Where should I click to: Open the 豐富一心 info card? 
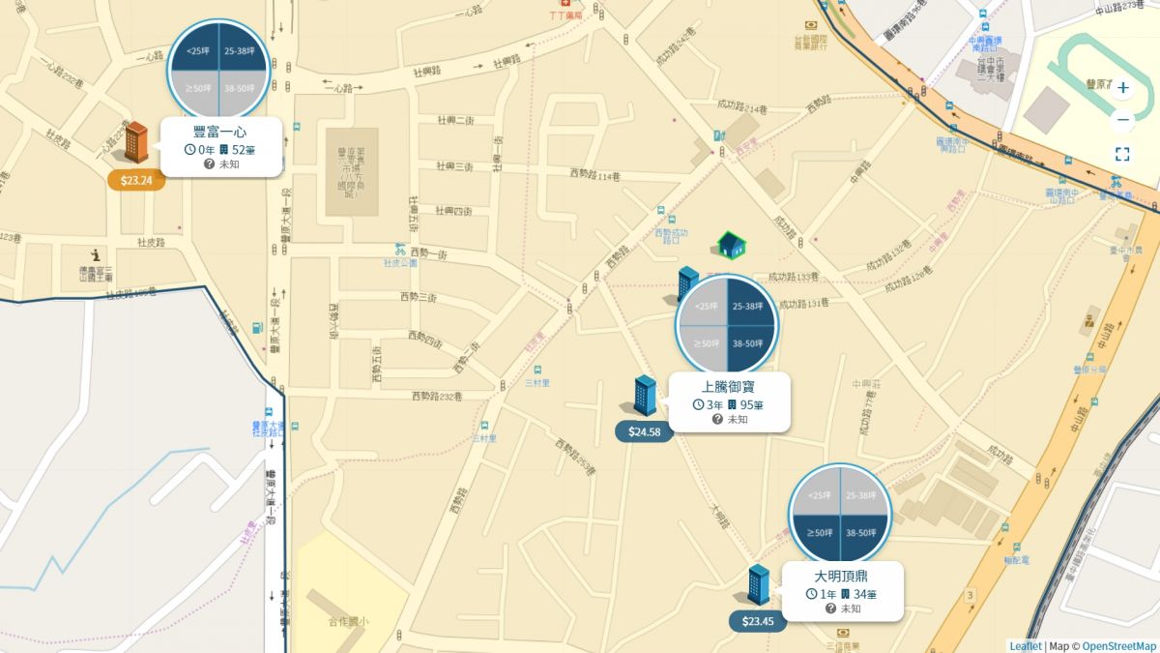tap(221, 147)
